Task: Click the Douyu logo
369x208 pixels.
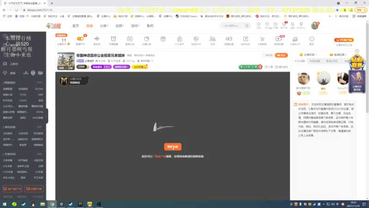Action: click(x=54, y=26)
